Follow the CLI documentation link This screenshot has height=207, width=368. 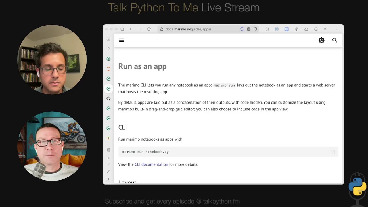click(151, 164)
